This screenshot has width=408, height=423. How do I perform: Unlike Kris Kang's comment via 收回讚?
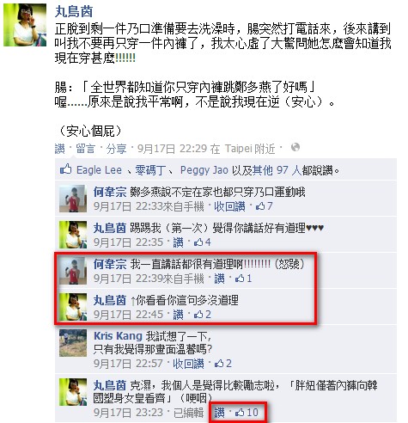[188, 364]
